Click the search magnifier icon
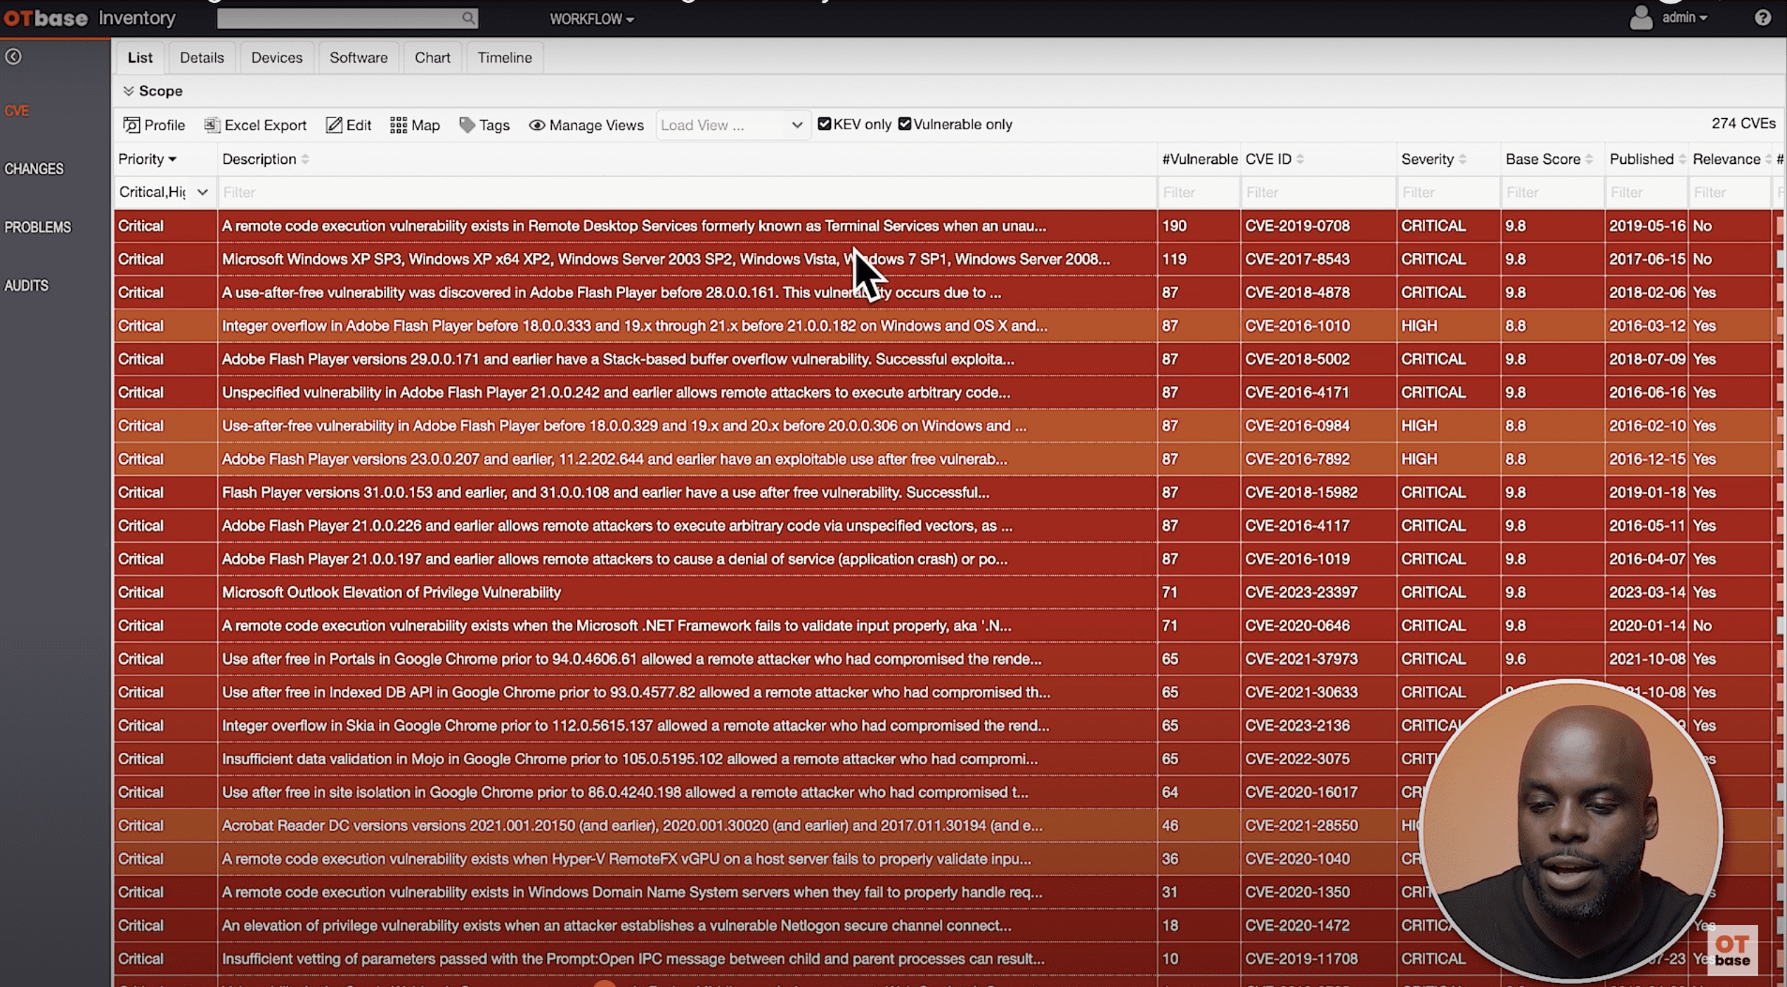Image resolution: width=1787 pixels, height=987 pixels. pyautogui.click(x=468, y=18)
